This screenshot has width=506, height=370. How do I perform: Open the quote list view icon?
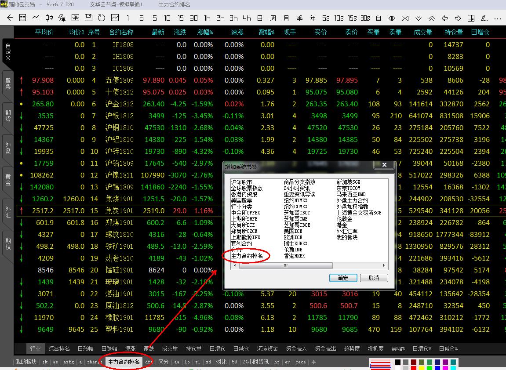click(23, 18)
